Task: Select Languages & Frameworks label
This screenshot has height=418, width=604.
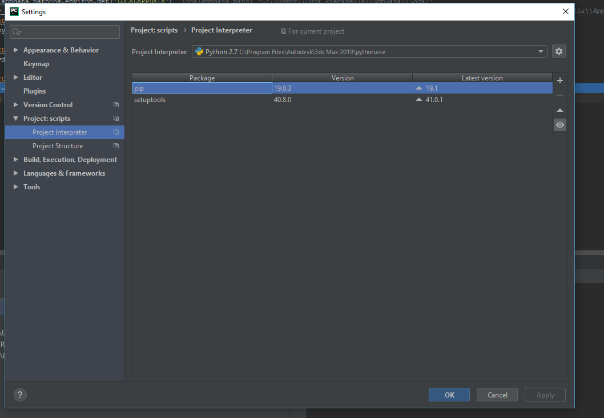Action: click(64, 173)
